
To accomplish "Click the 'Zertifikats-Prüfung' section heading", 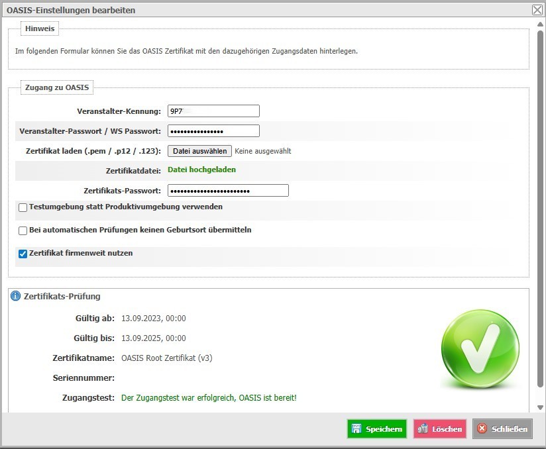I will (x=62, y=296).
